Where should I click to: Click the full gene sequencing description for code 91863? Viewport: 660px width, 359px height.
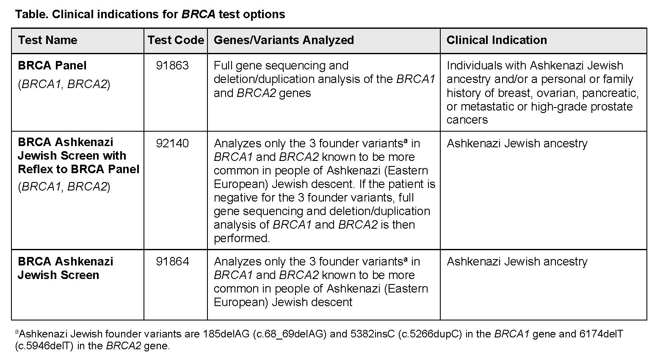[324, 79]
